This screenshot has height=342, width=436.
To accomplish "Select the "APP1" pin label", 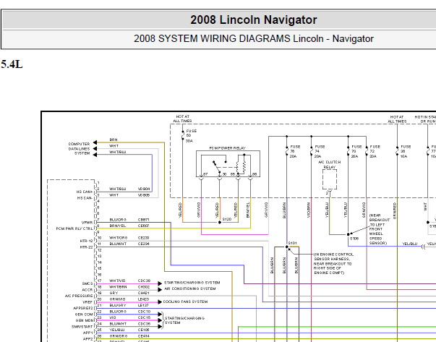I will [x=88, y=333].
